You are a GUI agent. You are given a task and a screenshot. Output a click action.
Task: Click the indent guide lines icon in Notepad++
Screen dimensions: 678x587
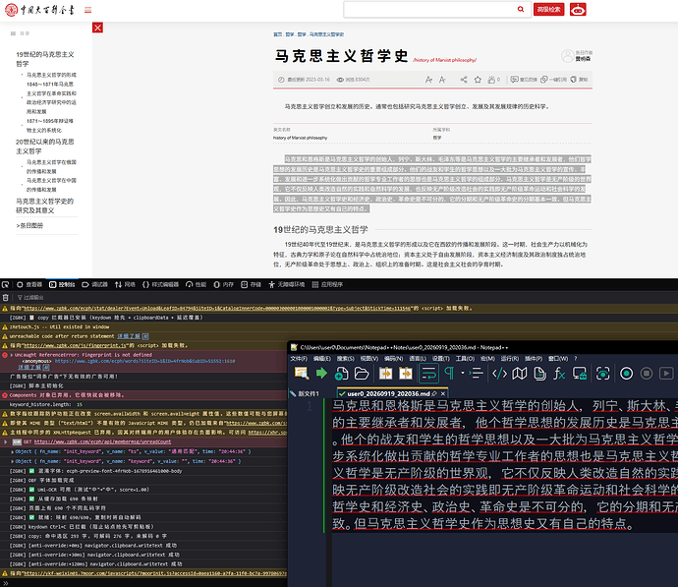tap(476, 373)
